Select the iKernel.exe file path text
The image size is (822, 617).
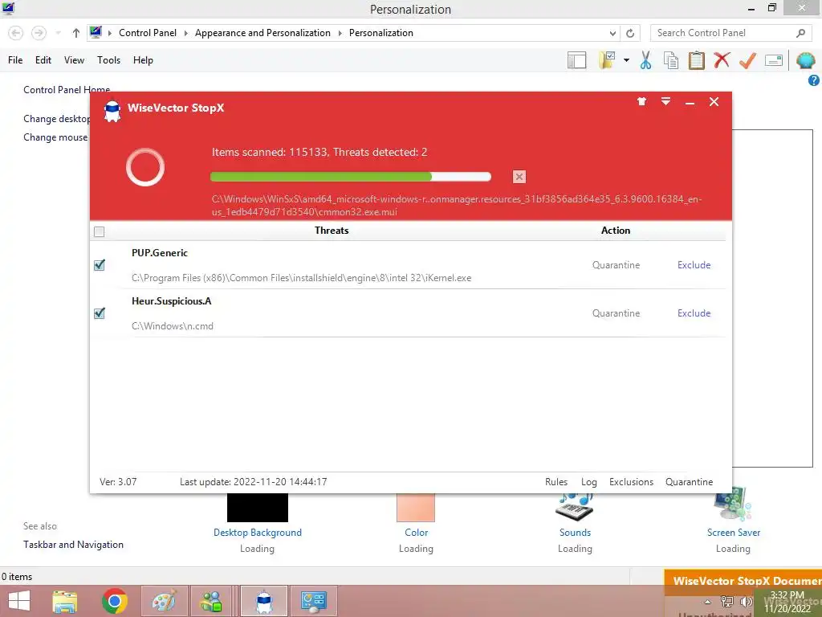(302, 278)
